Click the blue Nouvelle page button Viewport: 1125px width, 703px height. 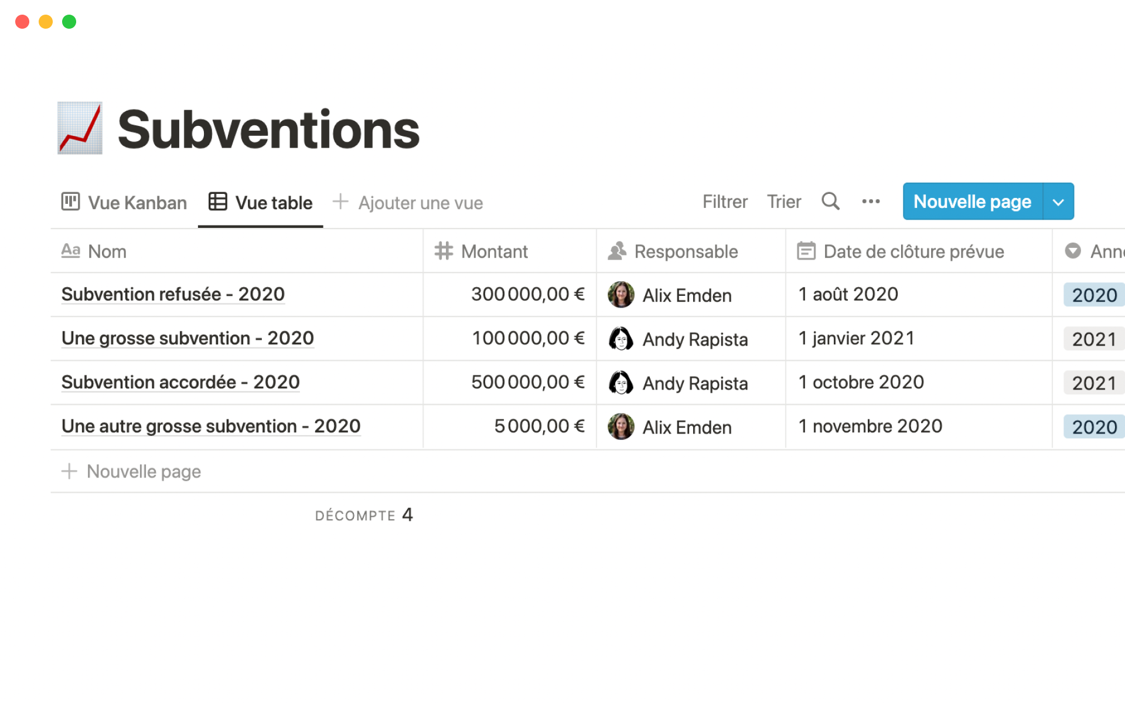click(972, 202)
